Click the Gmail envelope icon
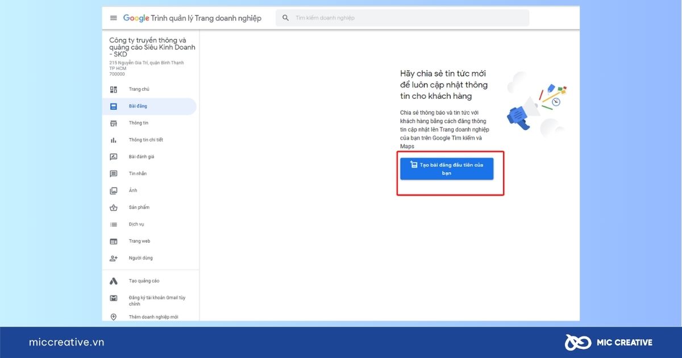 (x=114, y=298)
